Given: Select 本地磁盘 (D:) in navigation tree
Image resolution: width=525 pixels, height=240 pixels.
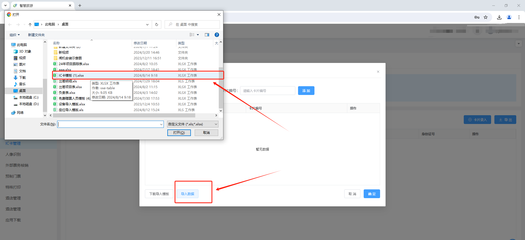Looking at the screenshot, I should (29, 104).
